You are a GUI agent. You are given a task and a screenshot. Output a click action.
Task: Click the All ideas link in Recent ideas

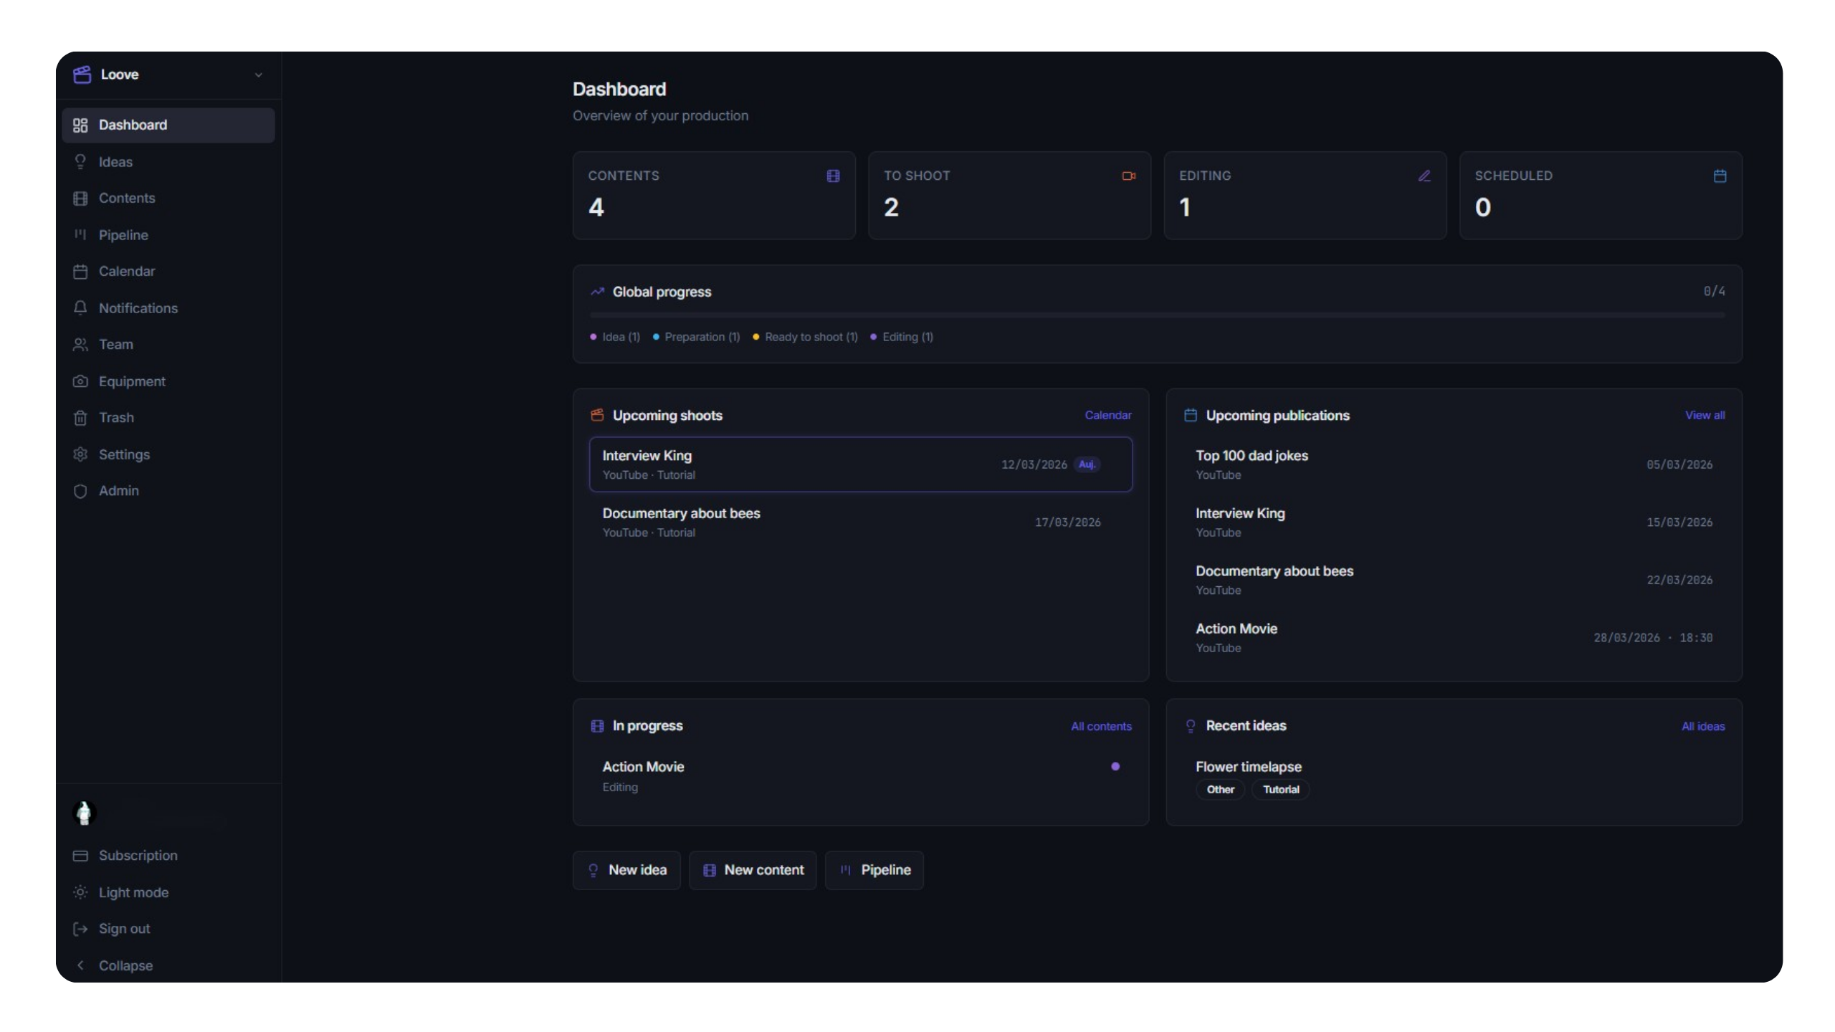click(x=1703, y=726)
